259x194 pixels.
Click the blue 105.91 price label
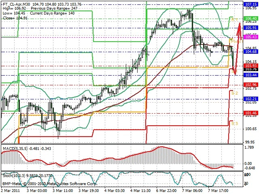pyautogui.click(x=251, y=28)
